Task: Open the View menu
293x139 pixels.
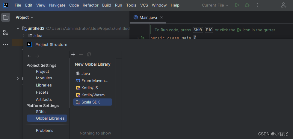Action: pos(41,5)
